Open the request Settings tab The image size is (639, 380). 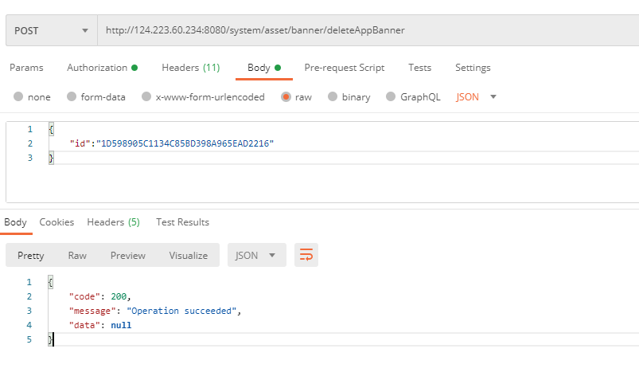pos(473,68)
